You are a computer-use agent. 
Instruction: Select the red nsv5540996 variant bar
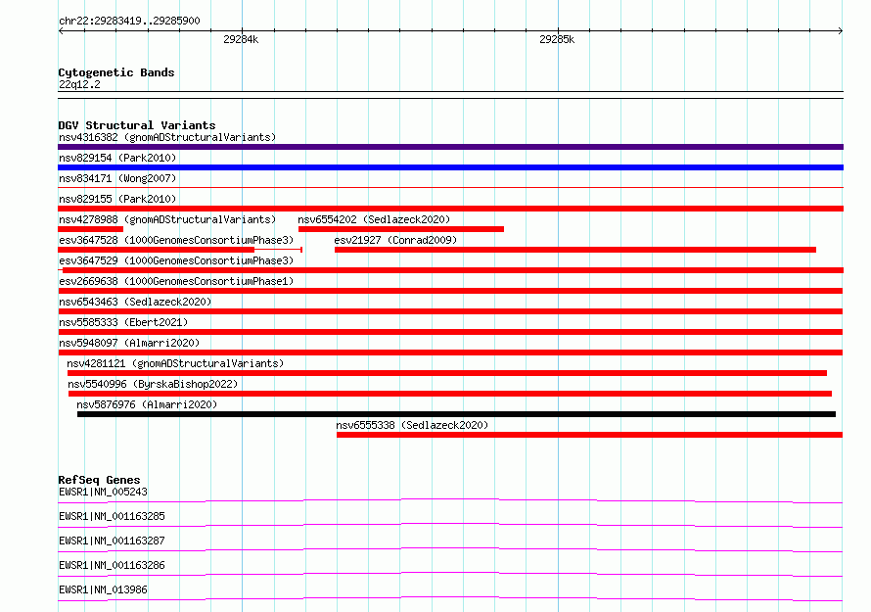(450, 394)
